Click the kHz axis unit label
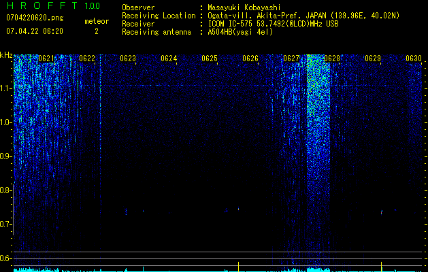Screen dimensions: 428x272 pyautogui.click(x=6, y=56)
